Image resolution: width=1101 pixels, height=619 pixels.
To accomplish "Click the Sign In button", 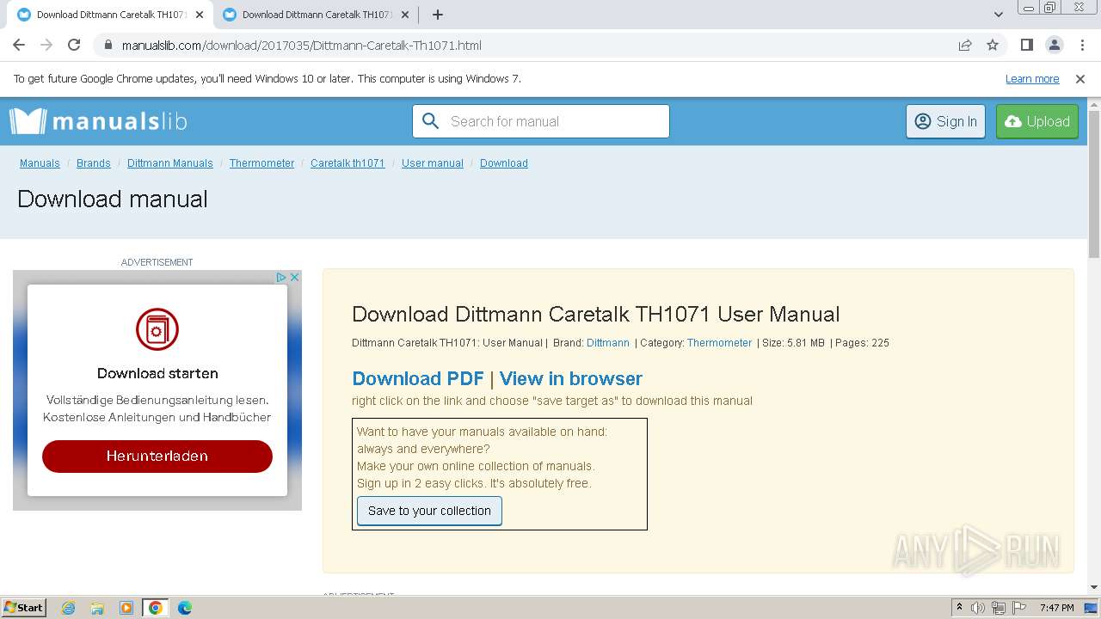I will [x=945, y=121].
